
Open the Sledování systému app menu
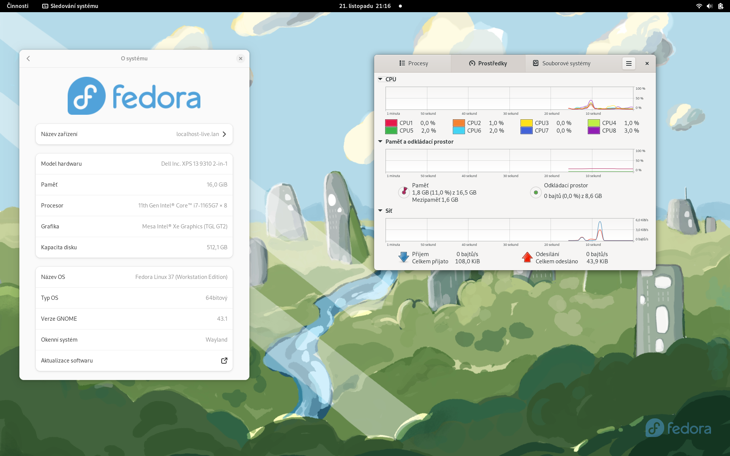tap(70, 6)
